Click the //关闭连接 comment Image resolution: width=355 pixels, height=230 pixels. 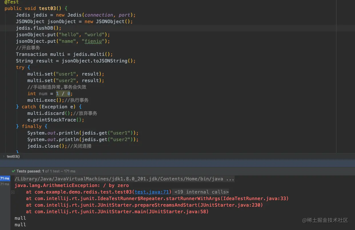tap(79, 146)
